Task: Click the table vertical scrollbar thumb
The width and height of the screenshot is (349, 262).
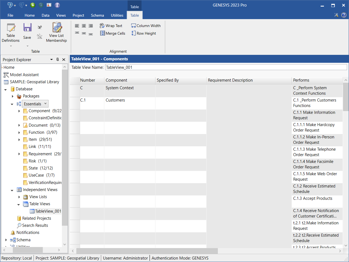Action: click(346, 97)
